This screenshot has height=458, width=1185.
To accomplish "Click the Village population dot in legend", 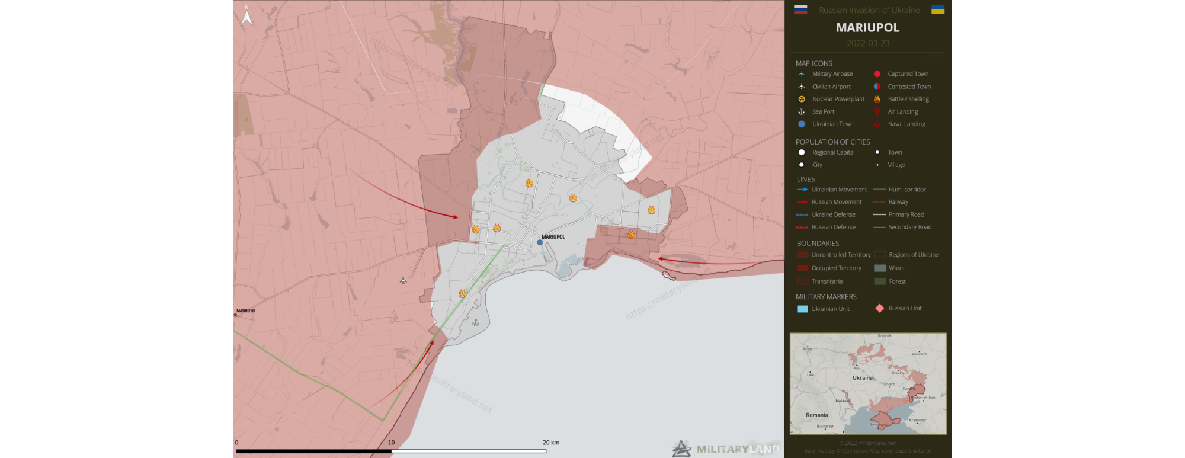I will click(x=877, y=165).
